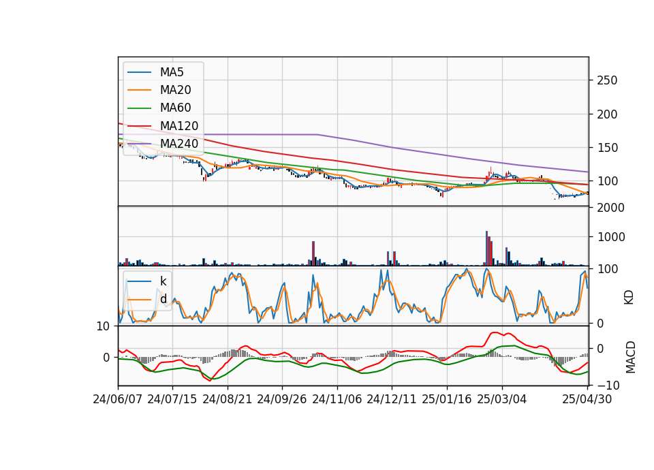Screen dimensions: 654x470
Task: Click the 200 price axis tick label
Action: click(607, 114)
